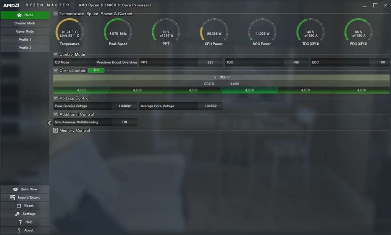The image size is (391, 235).
Task: Toggle the green OC badge in Cores Section
Action: [96, 70]
